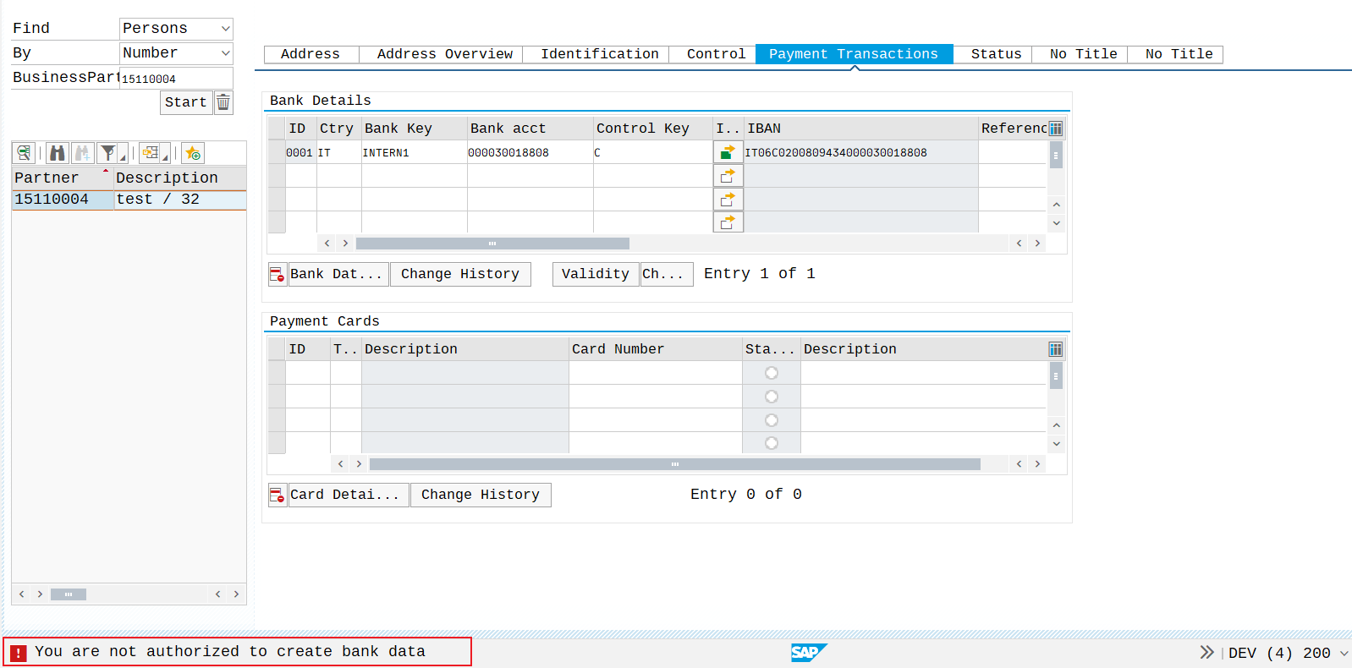
Task: Click the locator list horizontal scrollbar thumb
Action: [x=69, y=594]
